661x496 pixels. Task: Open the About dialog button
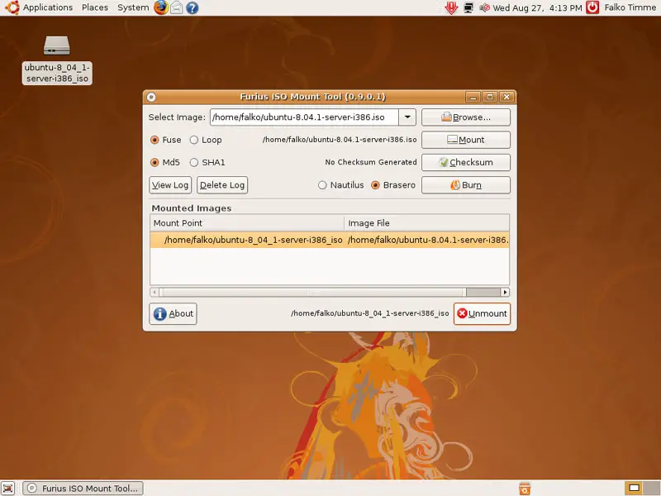click(173, 314)
